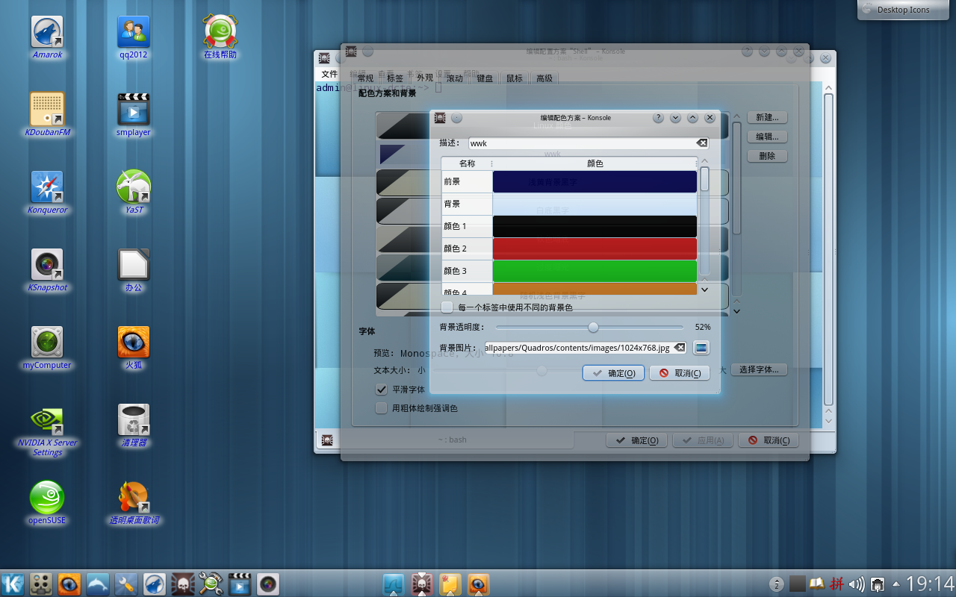
Task: Click the volume speaker tray icon
Action: click(x=857, y=584)
